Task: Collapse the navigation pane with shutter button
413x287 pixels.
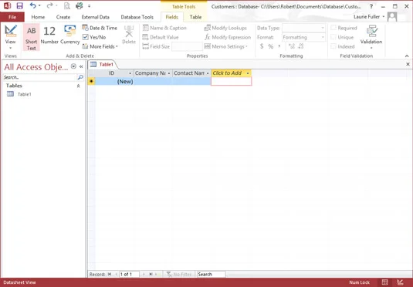Action: pyautogui.click(x=81, y=66)
